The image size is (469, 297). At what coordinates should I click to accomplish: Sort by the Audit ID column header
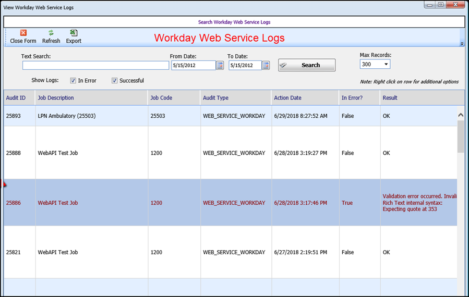coord(19,98)
